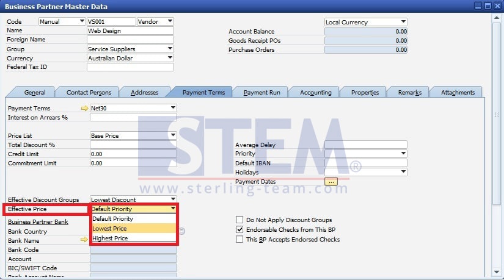Click the Default IBAN field

click(x=366, y=163)
